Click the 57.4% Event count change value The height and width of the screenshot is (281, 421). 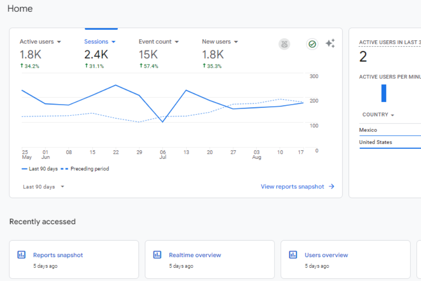click(x=149, y=66)
